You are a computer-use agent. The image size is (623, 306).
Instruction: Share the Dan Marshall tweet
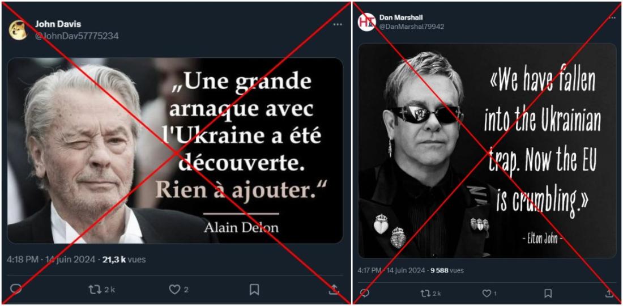pyautogui.click(x=609, y=294)
